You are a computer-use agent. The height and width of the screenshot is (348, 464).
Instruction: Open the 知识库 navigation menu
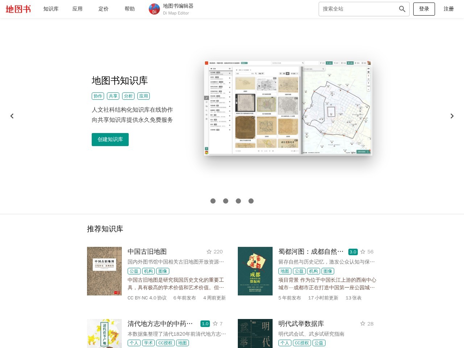tap(51, 9)
